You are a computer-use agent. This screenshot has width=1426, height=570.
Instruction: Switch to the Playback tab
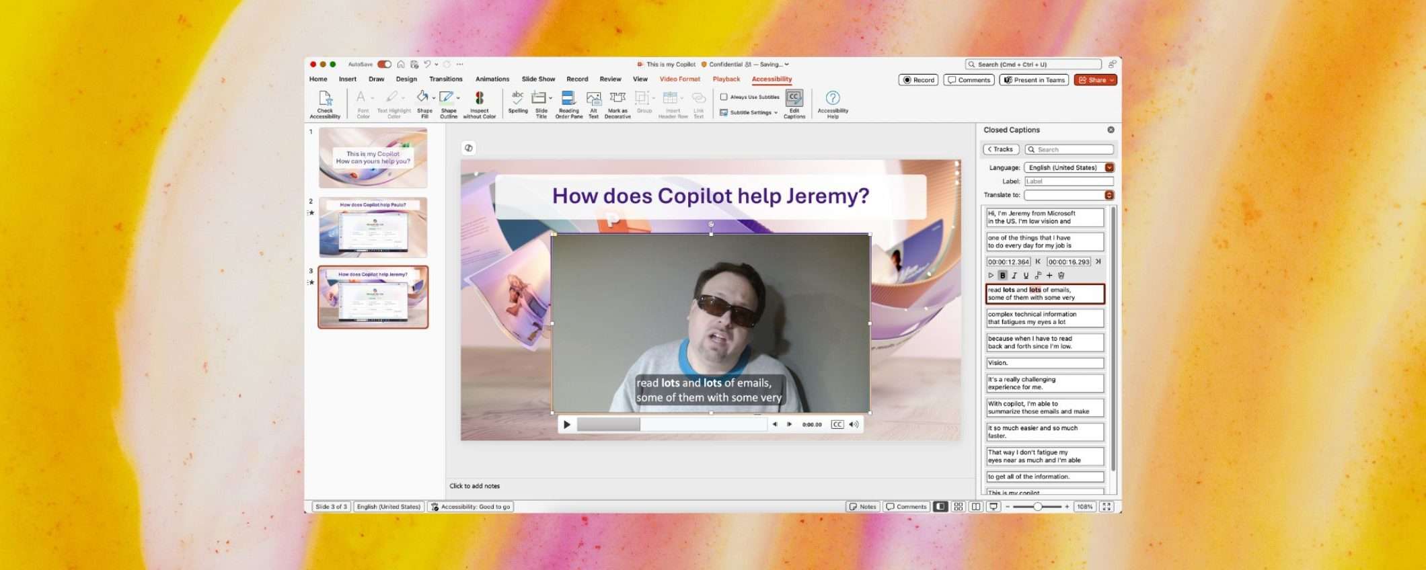pyautogui.click(x=726, y=79)
